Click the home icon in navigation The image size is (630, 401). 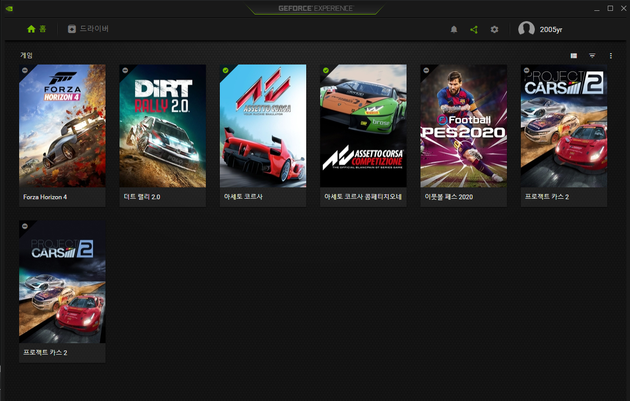pos(31,29)
